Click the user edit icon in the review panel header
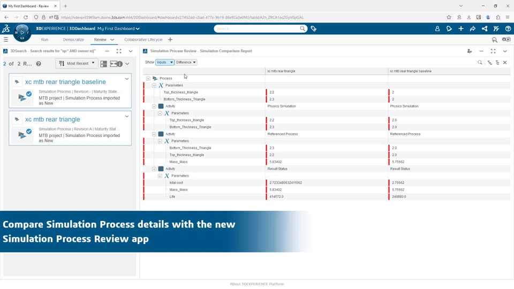This screenshot has height=289, width=514. pyautogui.click(x=470, y=51)
